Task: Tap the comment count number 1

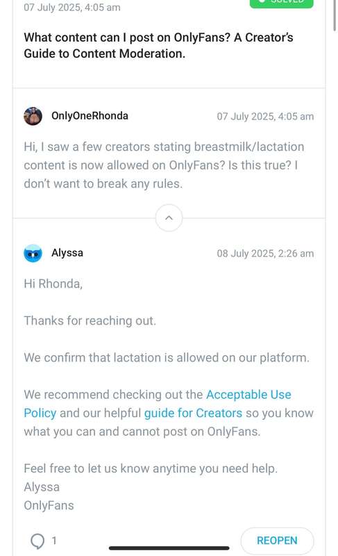Action: click(54, 541)
